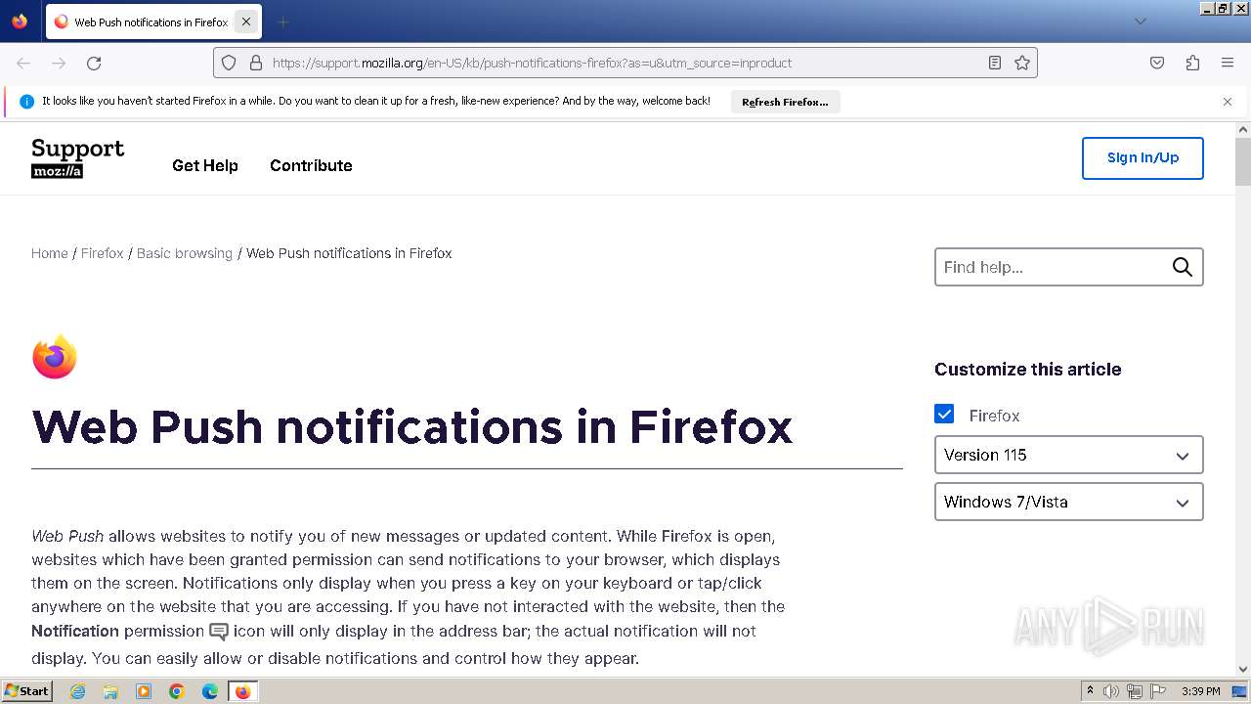This screenshot has height=704, width=1251.
Task: List all tabs with the chevron button
Action: (1140, 22)
